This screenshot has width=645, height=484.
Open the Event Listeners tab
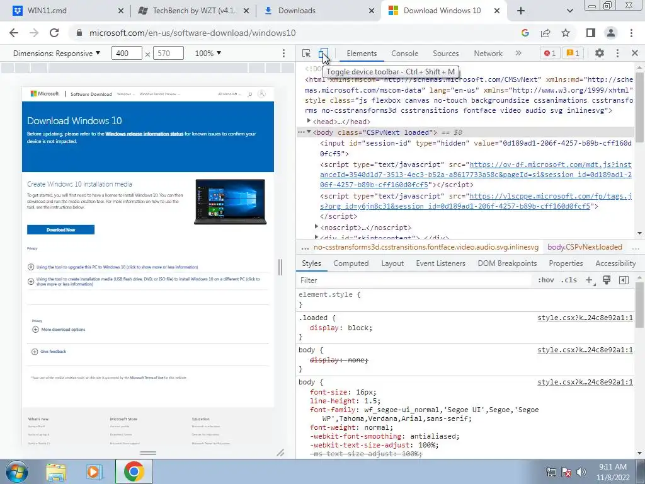point(440,263)
